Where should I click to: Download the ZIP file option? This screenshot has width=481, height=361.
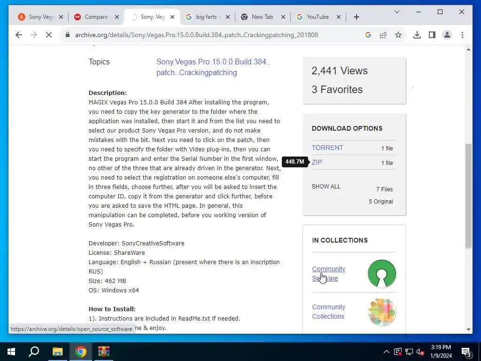(x=317, y=162)
